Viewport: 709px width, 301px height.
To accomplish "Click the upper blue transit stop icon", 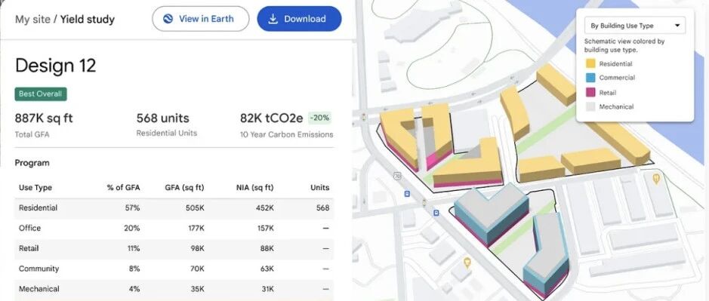I will (x=407, y=194).
